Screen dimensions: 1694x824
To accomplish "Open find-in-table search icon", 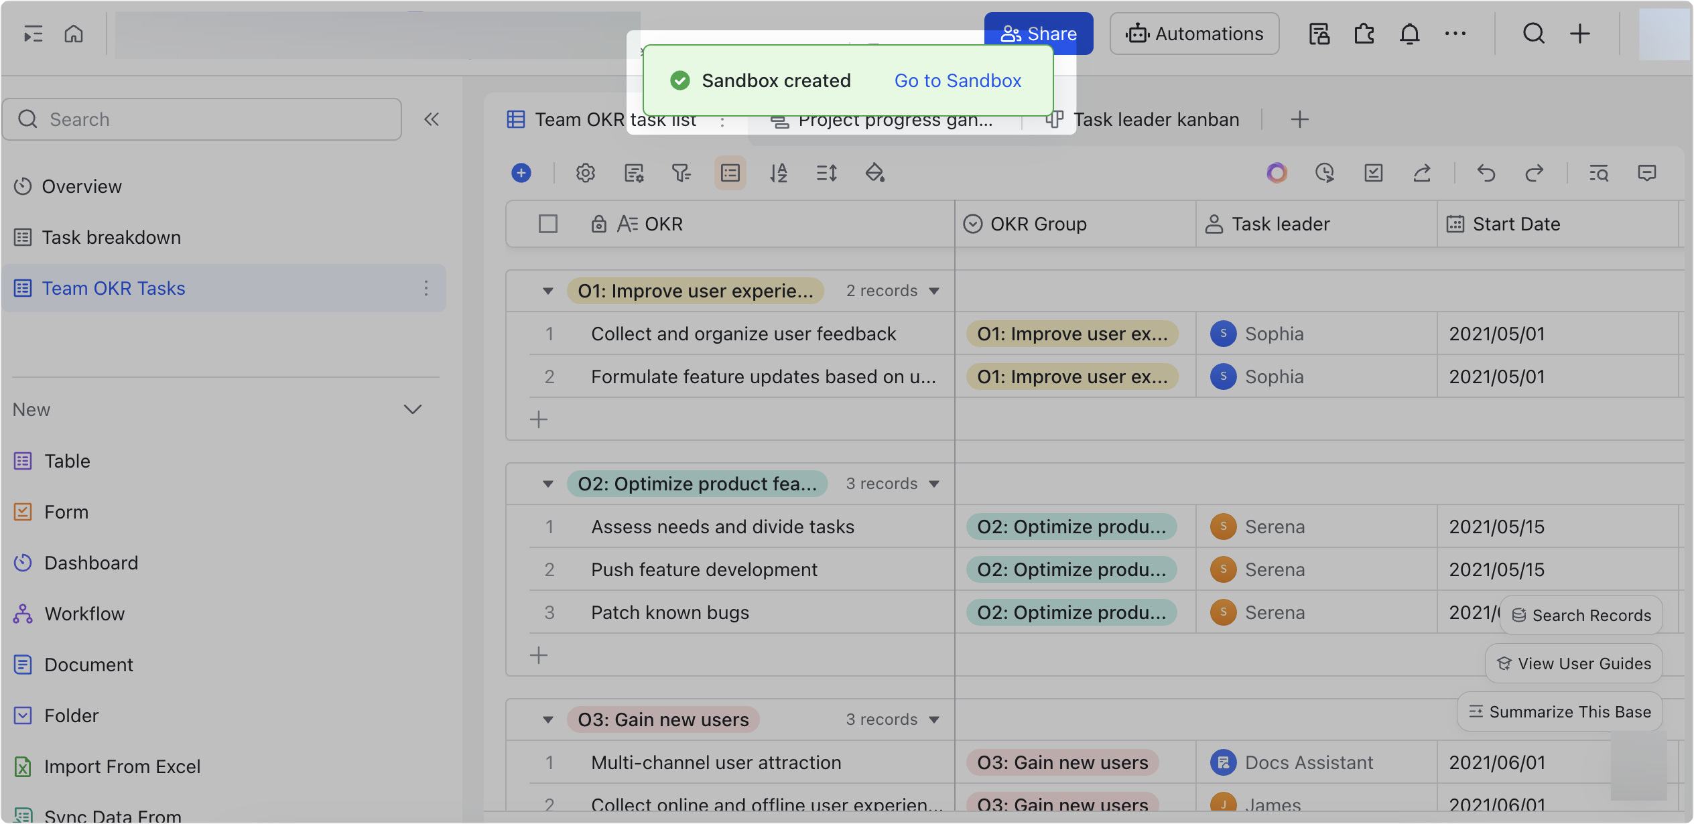I will coord(1599,173).
